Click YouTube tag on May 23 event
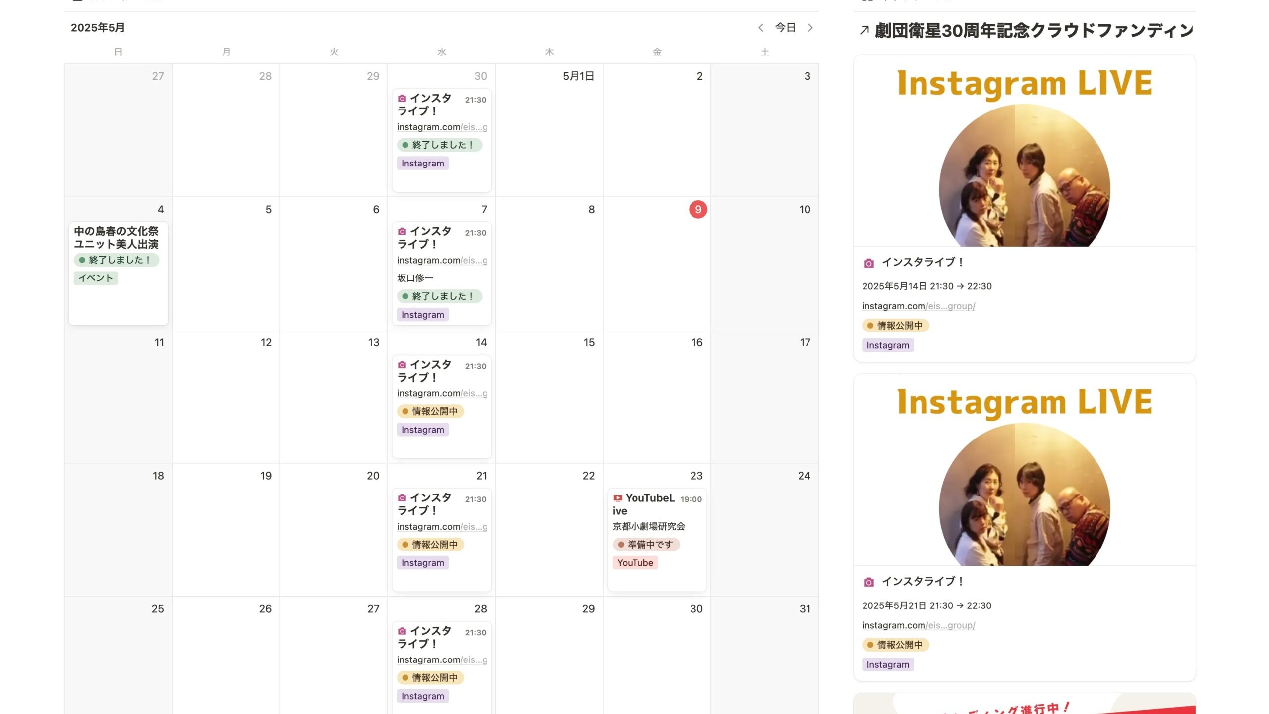 coord(635,563)
